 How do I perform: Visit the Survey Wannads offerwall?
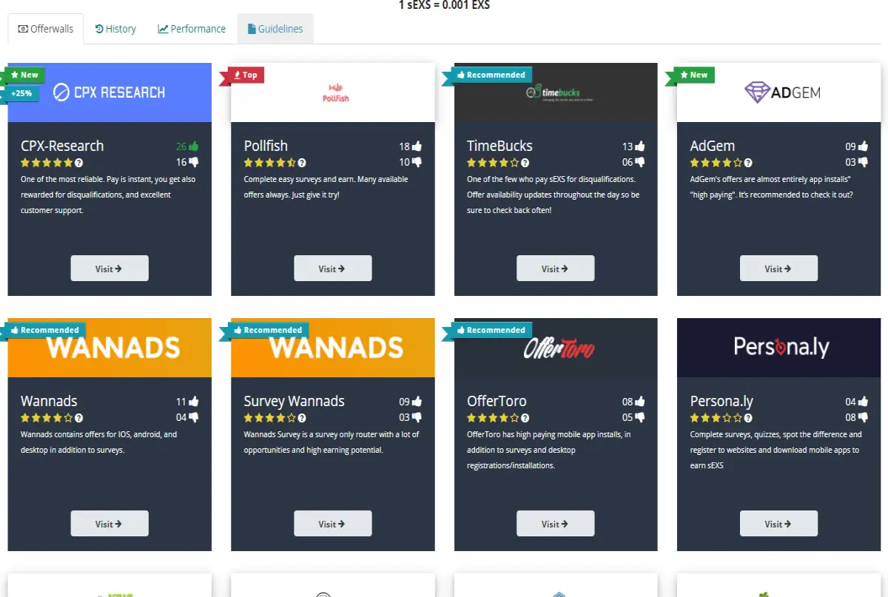click(332, 524)
